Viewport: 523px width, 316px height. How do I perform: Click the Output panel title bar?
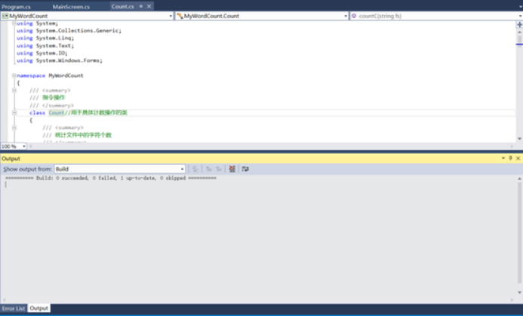[250, 158]
